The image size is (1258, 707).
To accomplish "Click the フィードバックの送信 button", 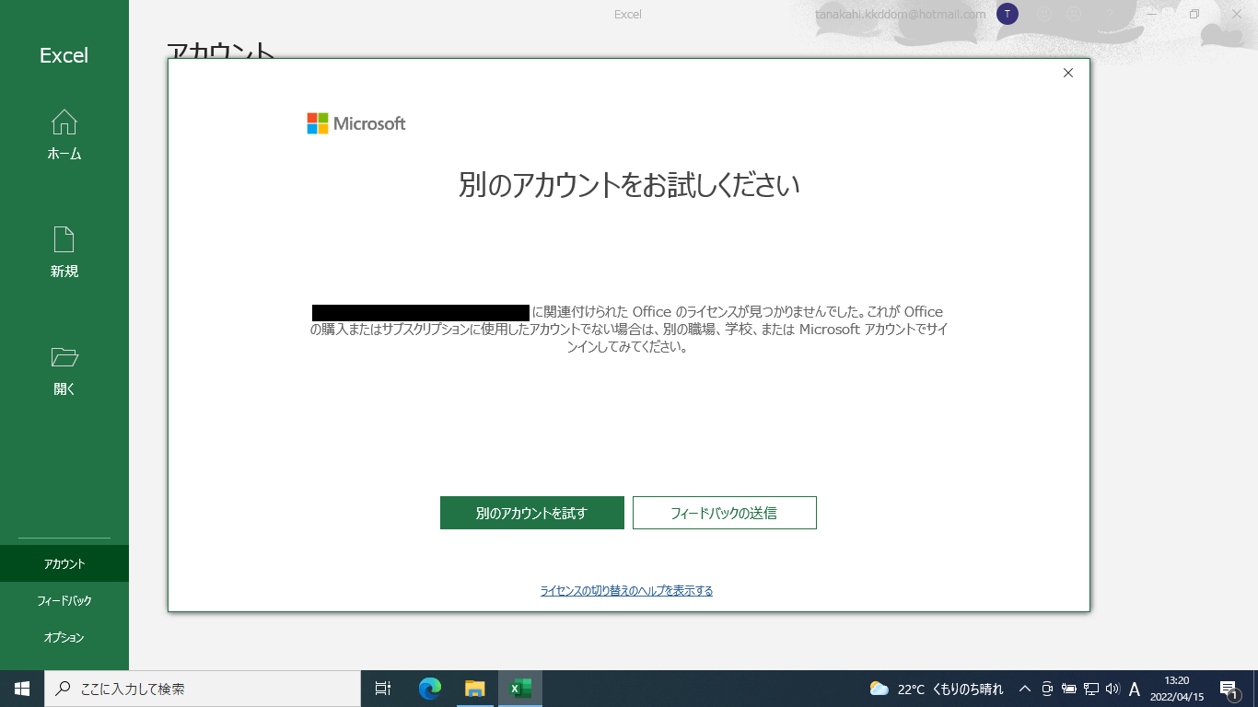I will pyautogui.click(x=725, y=513).
